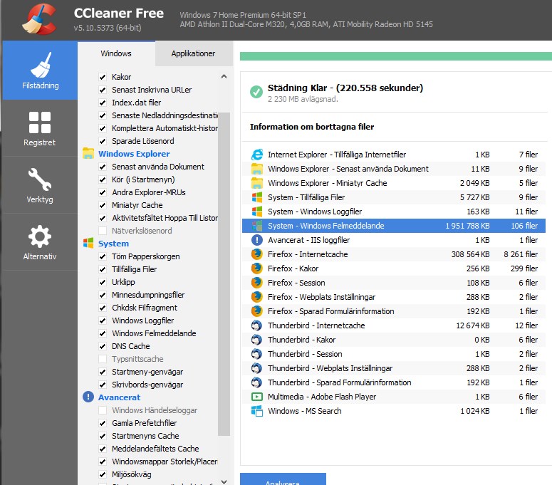The width and height of the screenshot is (552, 485).
Task: Click Firefox icon of Firefox - Internetcache row
Action: pyautogui.click(x=257, y=254)
